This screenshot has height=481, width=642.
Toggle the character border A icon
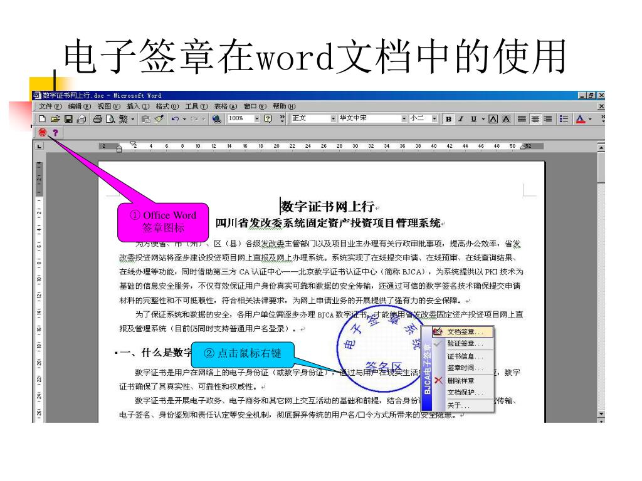click(493, 119)
